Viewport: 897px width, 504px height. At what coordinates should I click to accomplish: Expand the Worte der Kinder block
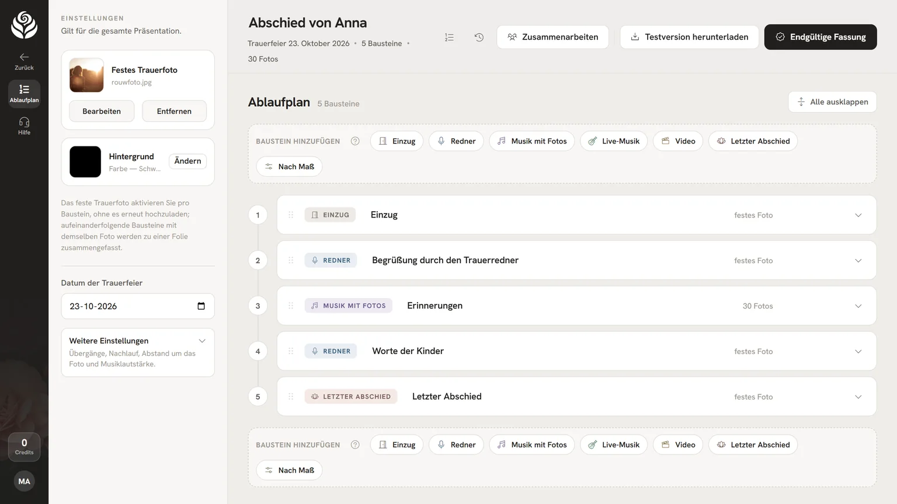(x=858, y=352)
